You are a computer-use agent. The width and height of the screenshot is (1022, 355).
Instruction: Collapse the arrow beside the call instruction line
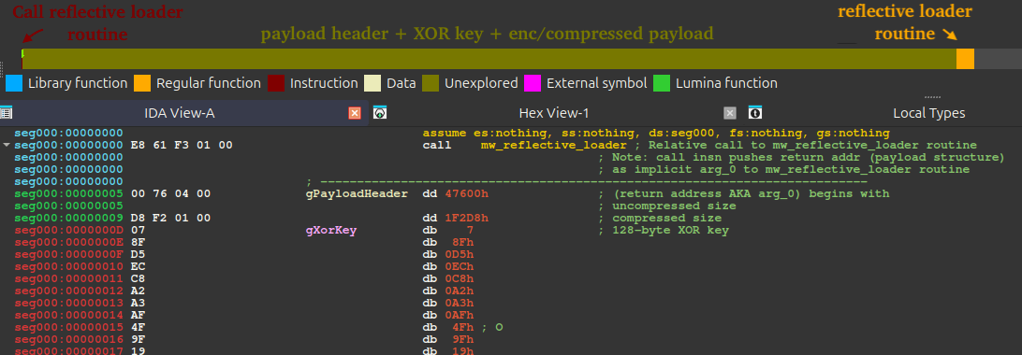7,145
